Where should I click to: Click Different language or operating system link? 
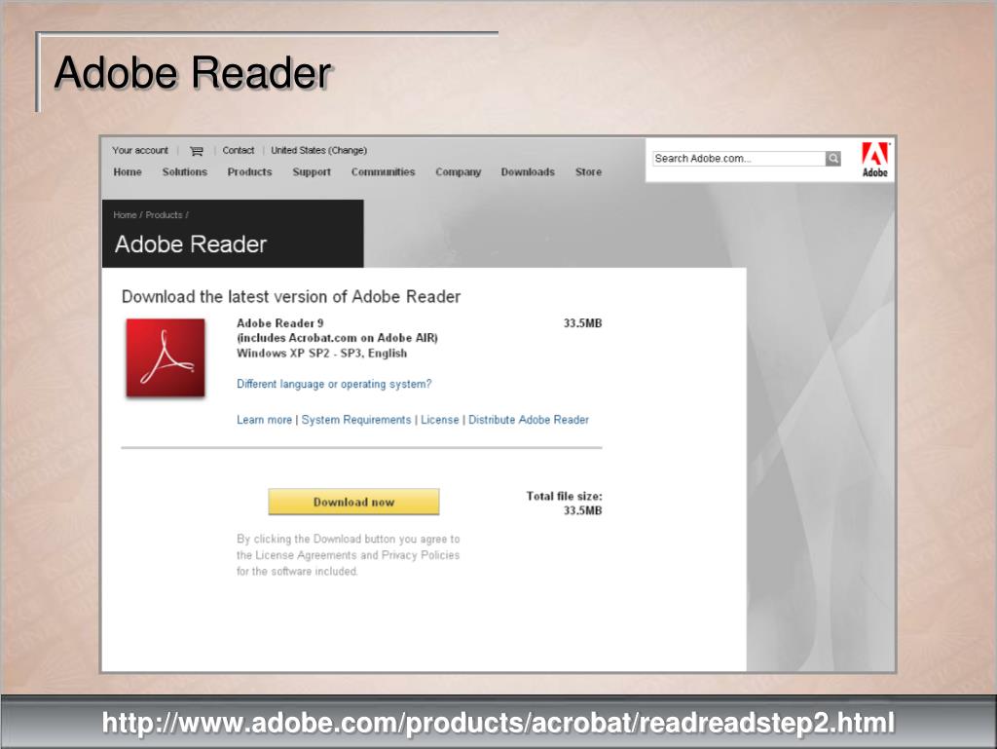coord(334,384)
